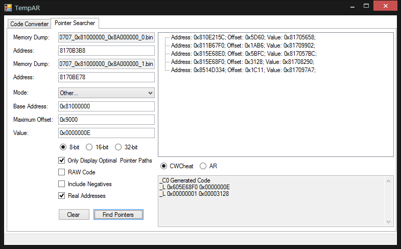401x249 pixels.
Task: Select the 32-bit radio button
Action: 118,147
